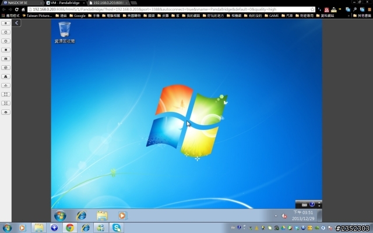Screen dimensions: 373x233
Task: Click the help question mark on the VM language bar
Action: tap(312, 204)
